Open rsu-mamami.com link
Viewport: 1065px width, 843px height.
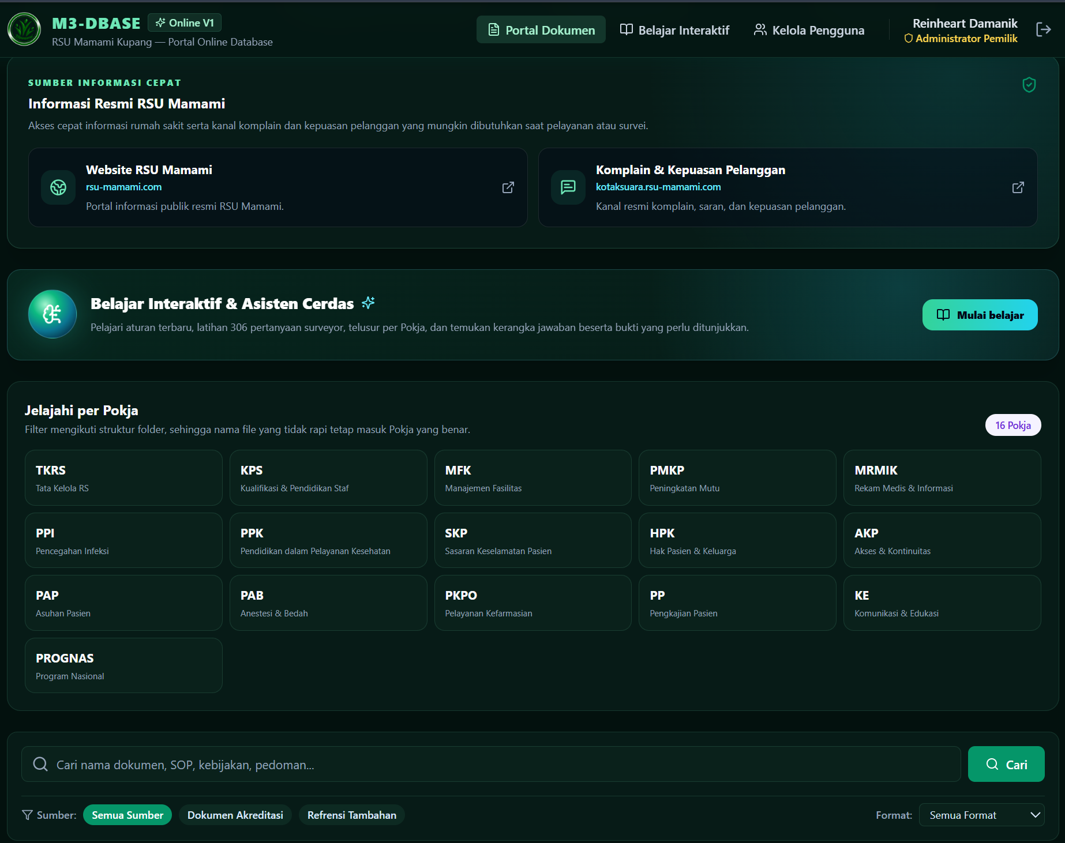click(x=123, y=187)
